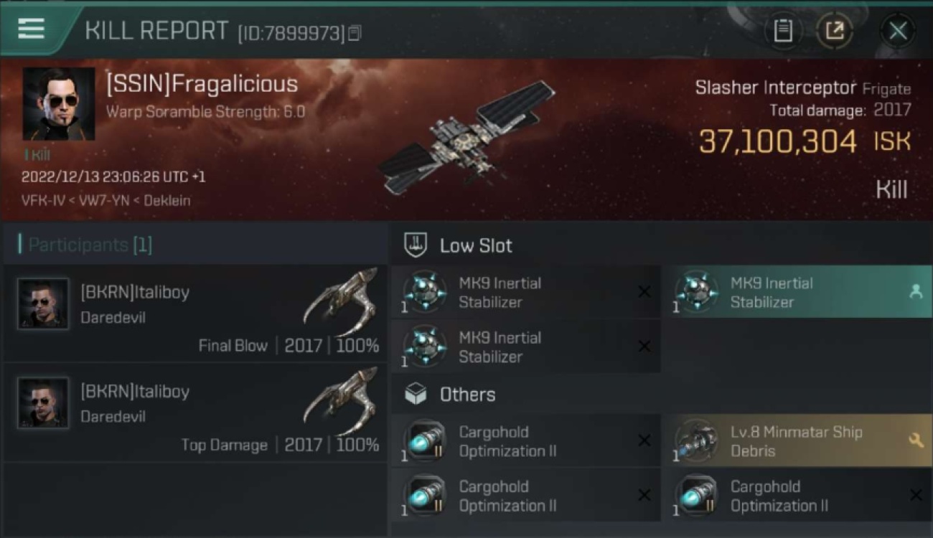Click the [SSIN]Fragalicious pilot name

202,84
